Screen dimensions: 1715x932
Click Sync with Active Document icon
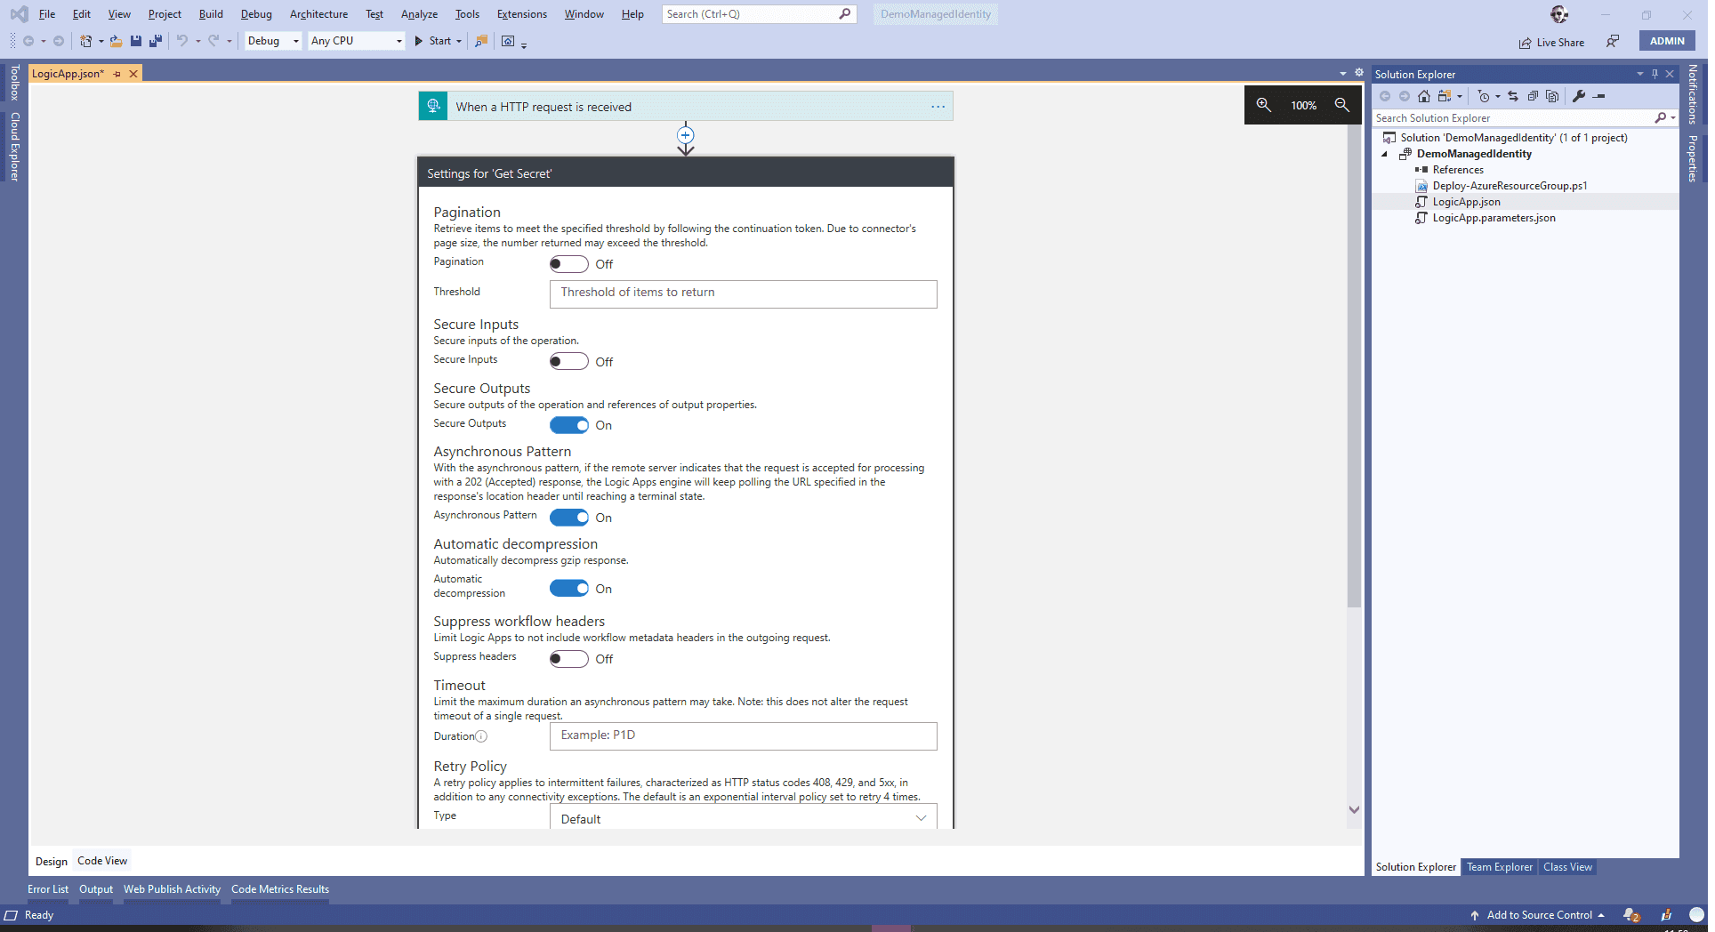click(x=1513, y=96)
